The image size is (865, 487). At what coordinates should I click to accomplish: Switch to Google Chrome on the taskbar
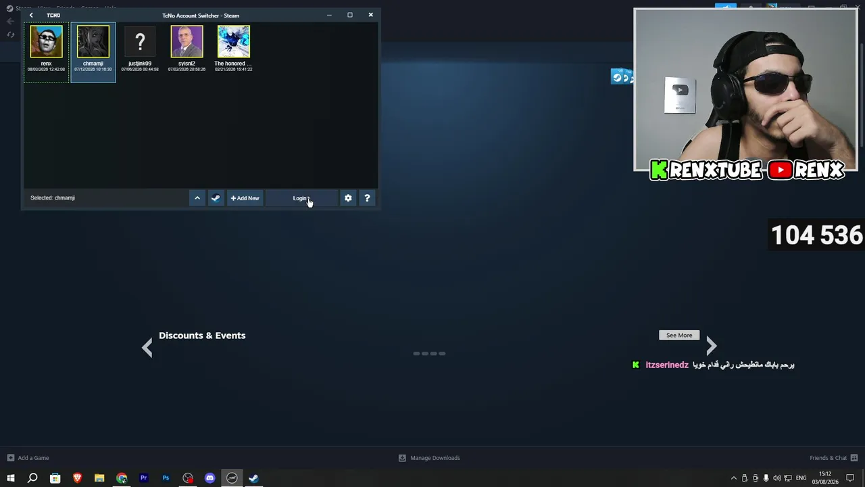(122, 478)
